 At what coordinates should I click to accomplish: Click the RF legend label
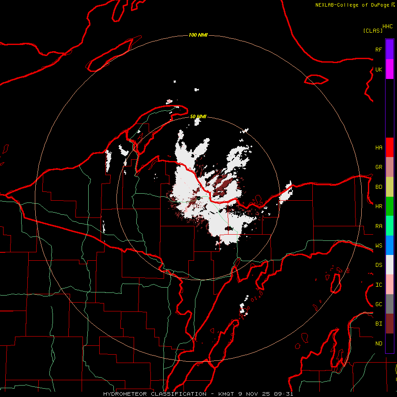pos(378,49)
